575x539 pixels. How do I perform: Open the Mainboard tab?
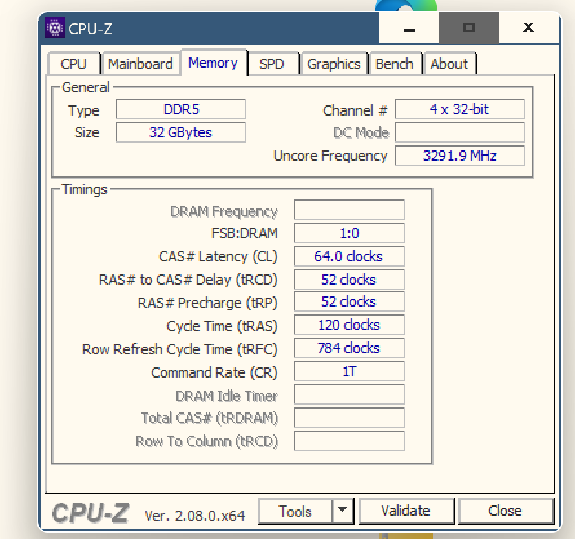pyautogui.click(x=140, y=64)
